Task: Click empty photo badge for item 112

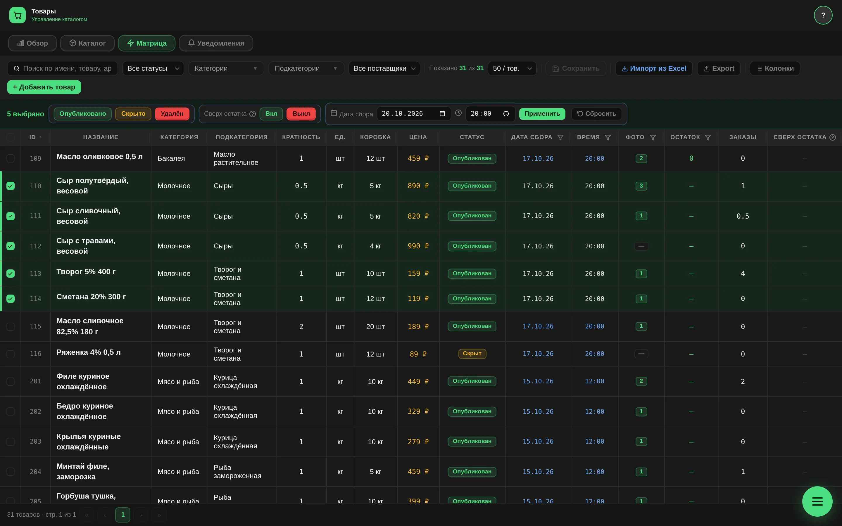Action: (x=641, y=246)
